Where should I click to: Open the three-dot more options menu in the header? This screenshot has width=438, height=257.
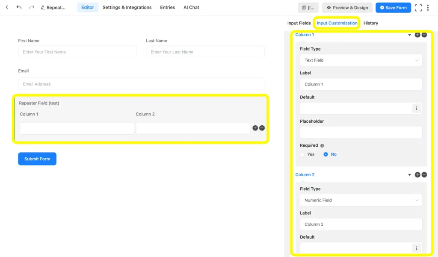[x=428, y=8]
